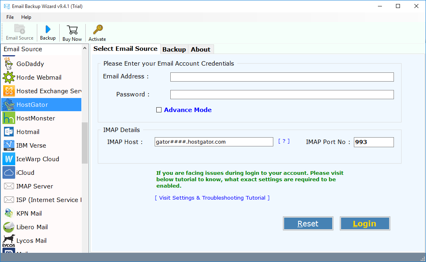The height and width of the screenshot is (262, 426).
Task: Select the IceWarp Cloud icon
Action: pyautogui.click(x=9, y=159)
